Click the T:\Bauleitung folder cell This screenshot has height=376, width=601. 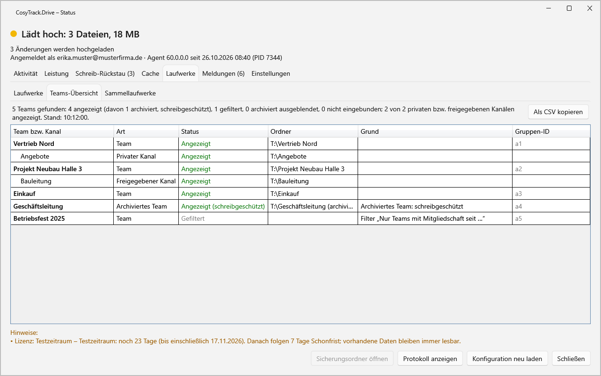[313, 181]
